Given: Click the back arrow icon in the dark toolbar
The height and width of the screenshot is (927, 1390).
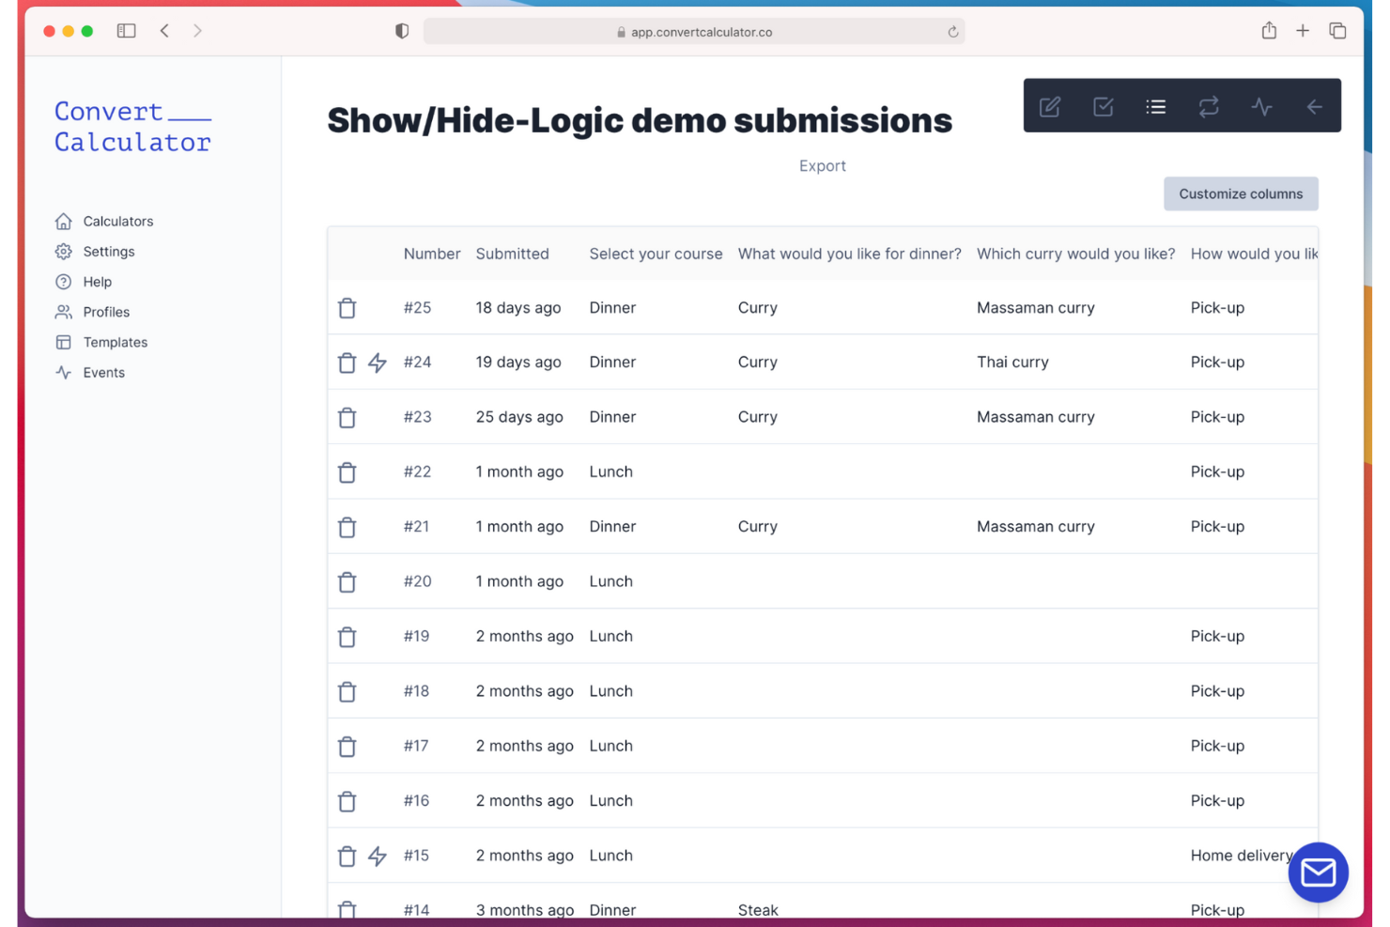Looking at the screenshot, I should (1314, 106).
